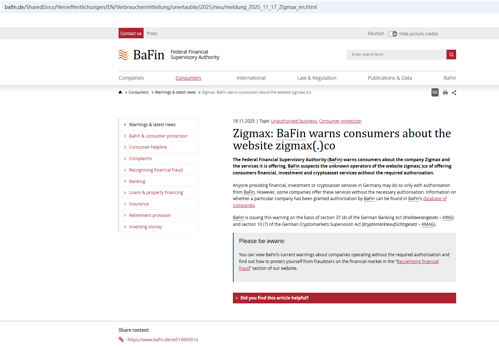Click the KWG abbreviation in the article
The height and width of the screenshot is (347, 499).
click(448, 218)
